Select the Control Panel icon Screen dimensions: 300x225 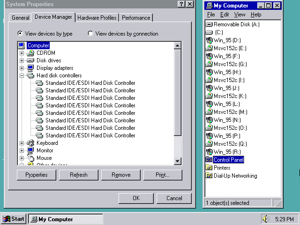click(x=209, y=159)
